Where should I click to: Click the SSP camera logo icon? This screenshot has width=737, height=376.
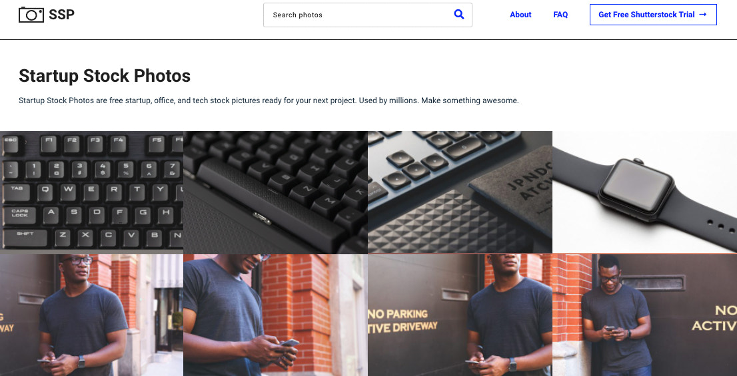pos(31,15)
